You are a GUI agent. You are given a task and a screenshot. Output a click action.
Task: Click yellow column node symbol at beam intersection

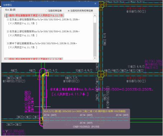[101, 74]
